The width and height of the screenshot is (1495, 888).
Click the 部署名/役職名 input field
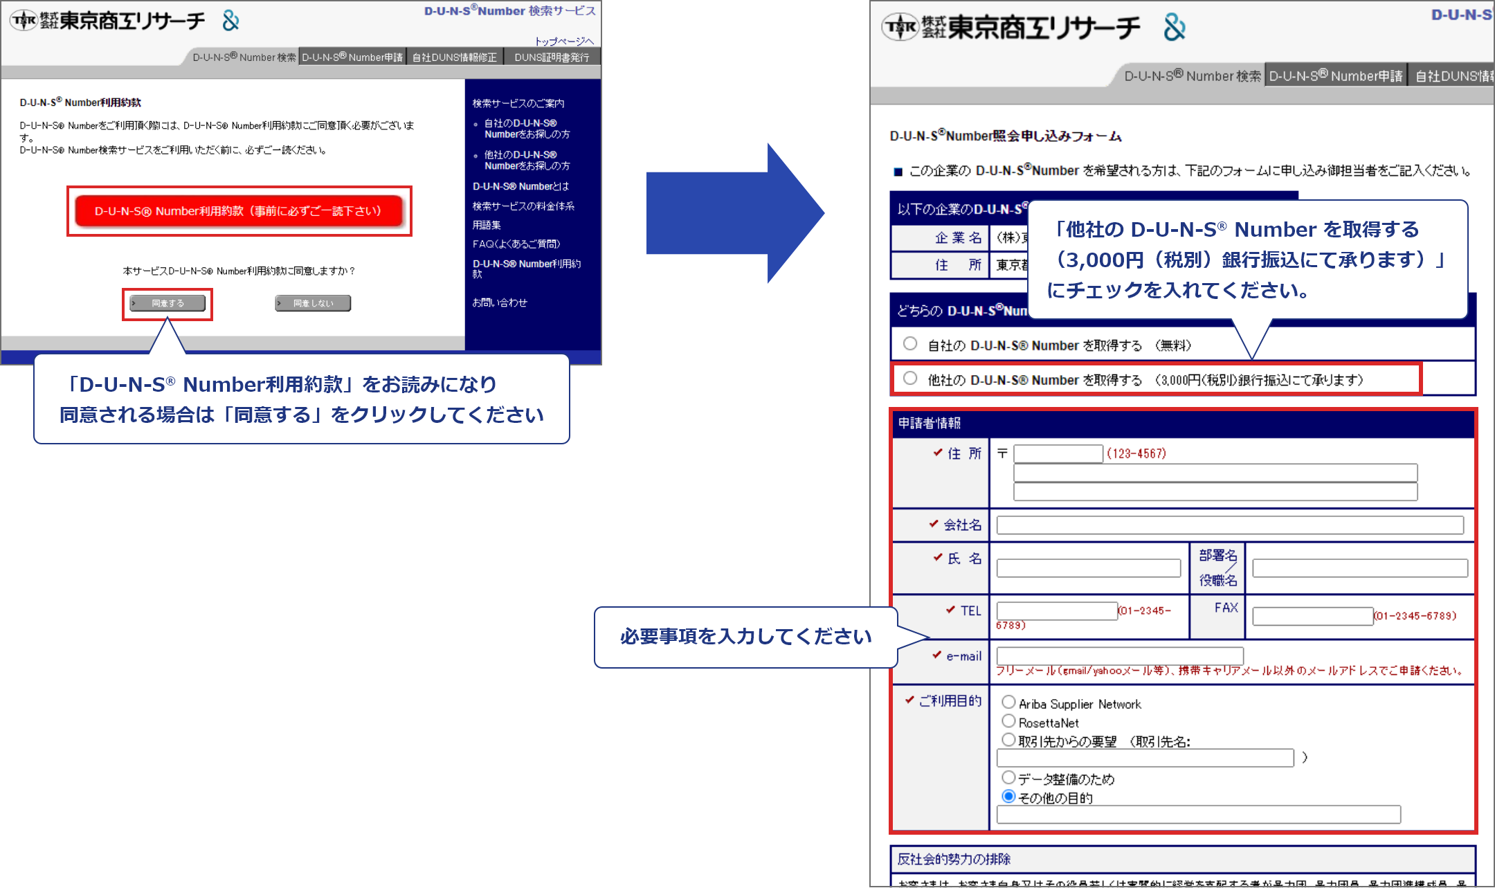click(x=1360, y=568)
